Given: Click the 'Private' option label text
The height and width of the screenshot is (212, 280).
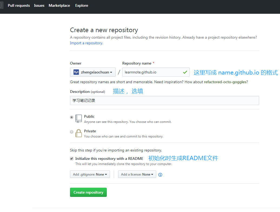Looking at the screenshot, I should [x=90, y=131].
